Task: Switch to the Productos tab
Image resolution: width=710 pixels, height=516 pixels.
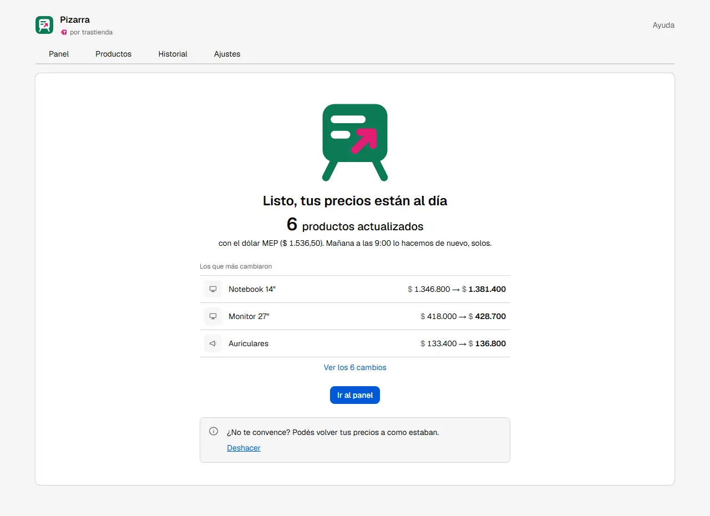Action: click(x=114, y=54)
